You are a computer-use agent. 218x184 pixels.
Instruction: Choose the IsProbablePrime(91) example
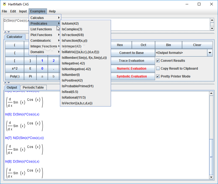85,86
